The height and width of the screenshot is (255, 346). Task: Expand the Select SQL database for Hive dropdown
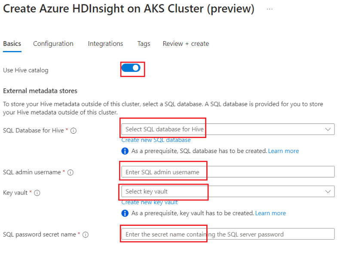(x=228, y=129)
